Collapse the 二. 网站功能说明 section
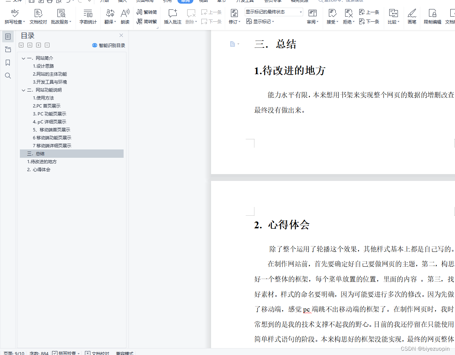The image size is (455, 355). point(23,90)
